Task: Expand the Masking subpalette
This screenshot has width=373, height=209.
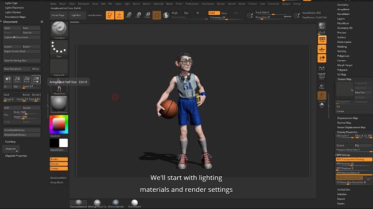Action: pos(342,46)
